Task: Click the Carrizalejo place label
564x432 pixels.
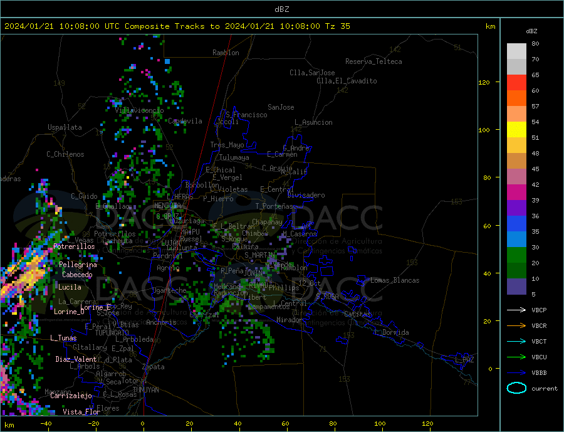Action: point(71,396)
